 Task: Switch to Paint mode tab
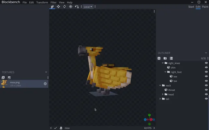coord(205,7)
